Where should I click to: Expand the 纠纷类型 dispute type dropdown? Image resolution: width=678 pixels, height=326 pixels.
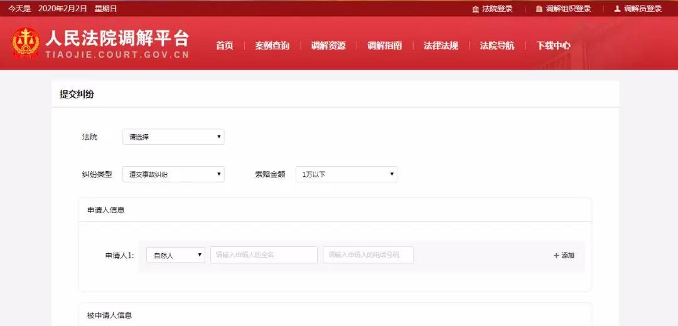pos(173,174)
